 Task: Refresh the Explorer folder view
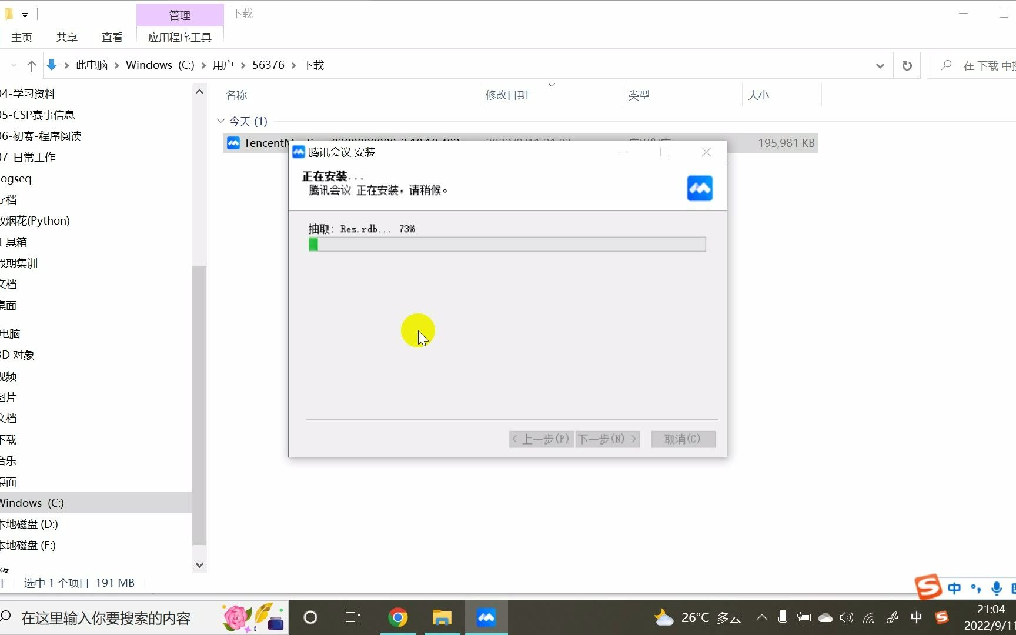click(x=907, y=65)
